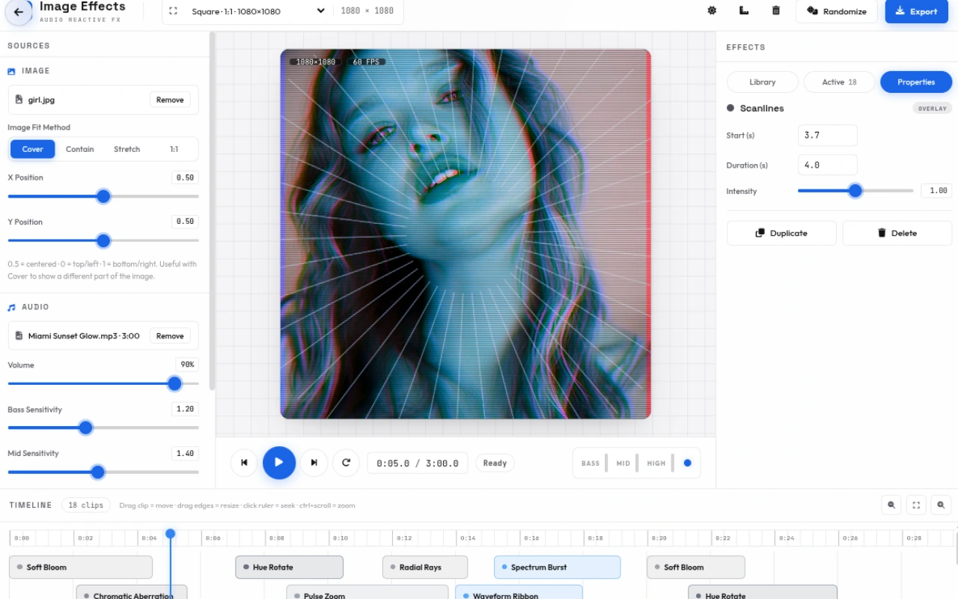Fit the timeline to view
The width and height of the screenshot is (958, 599).
coord(917,505)
